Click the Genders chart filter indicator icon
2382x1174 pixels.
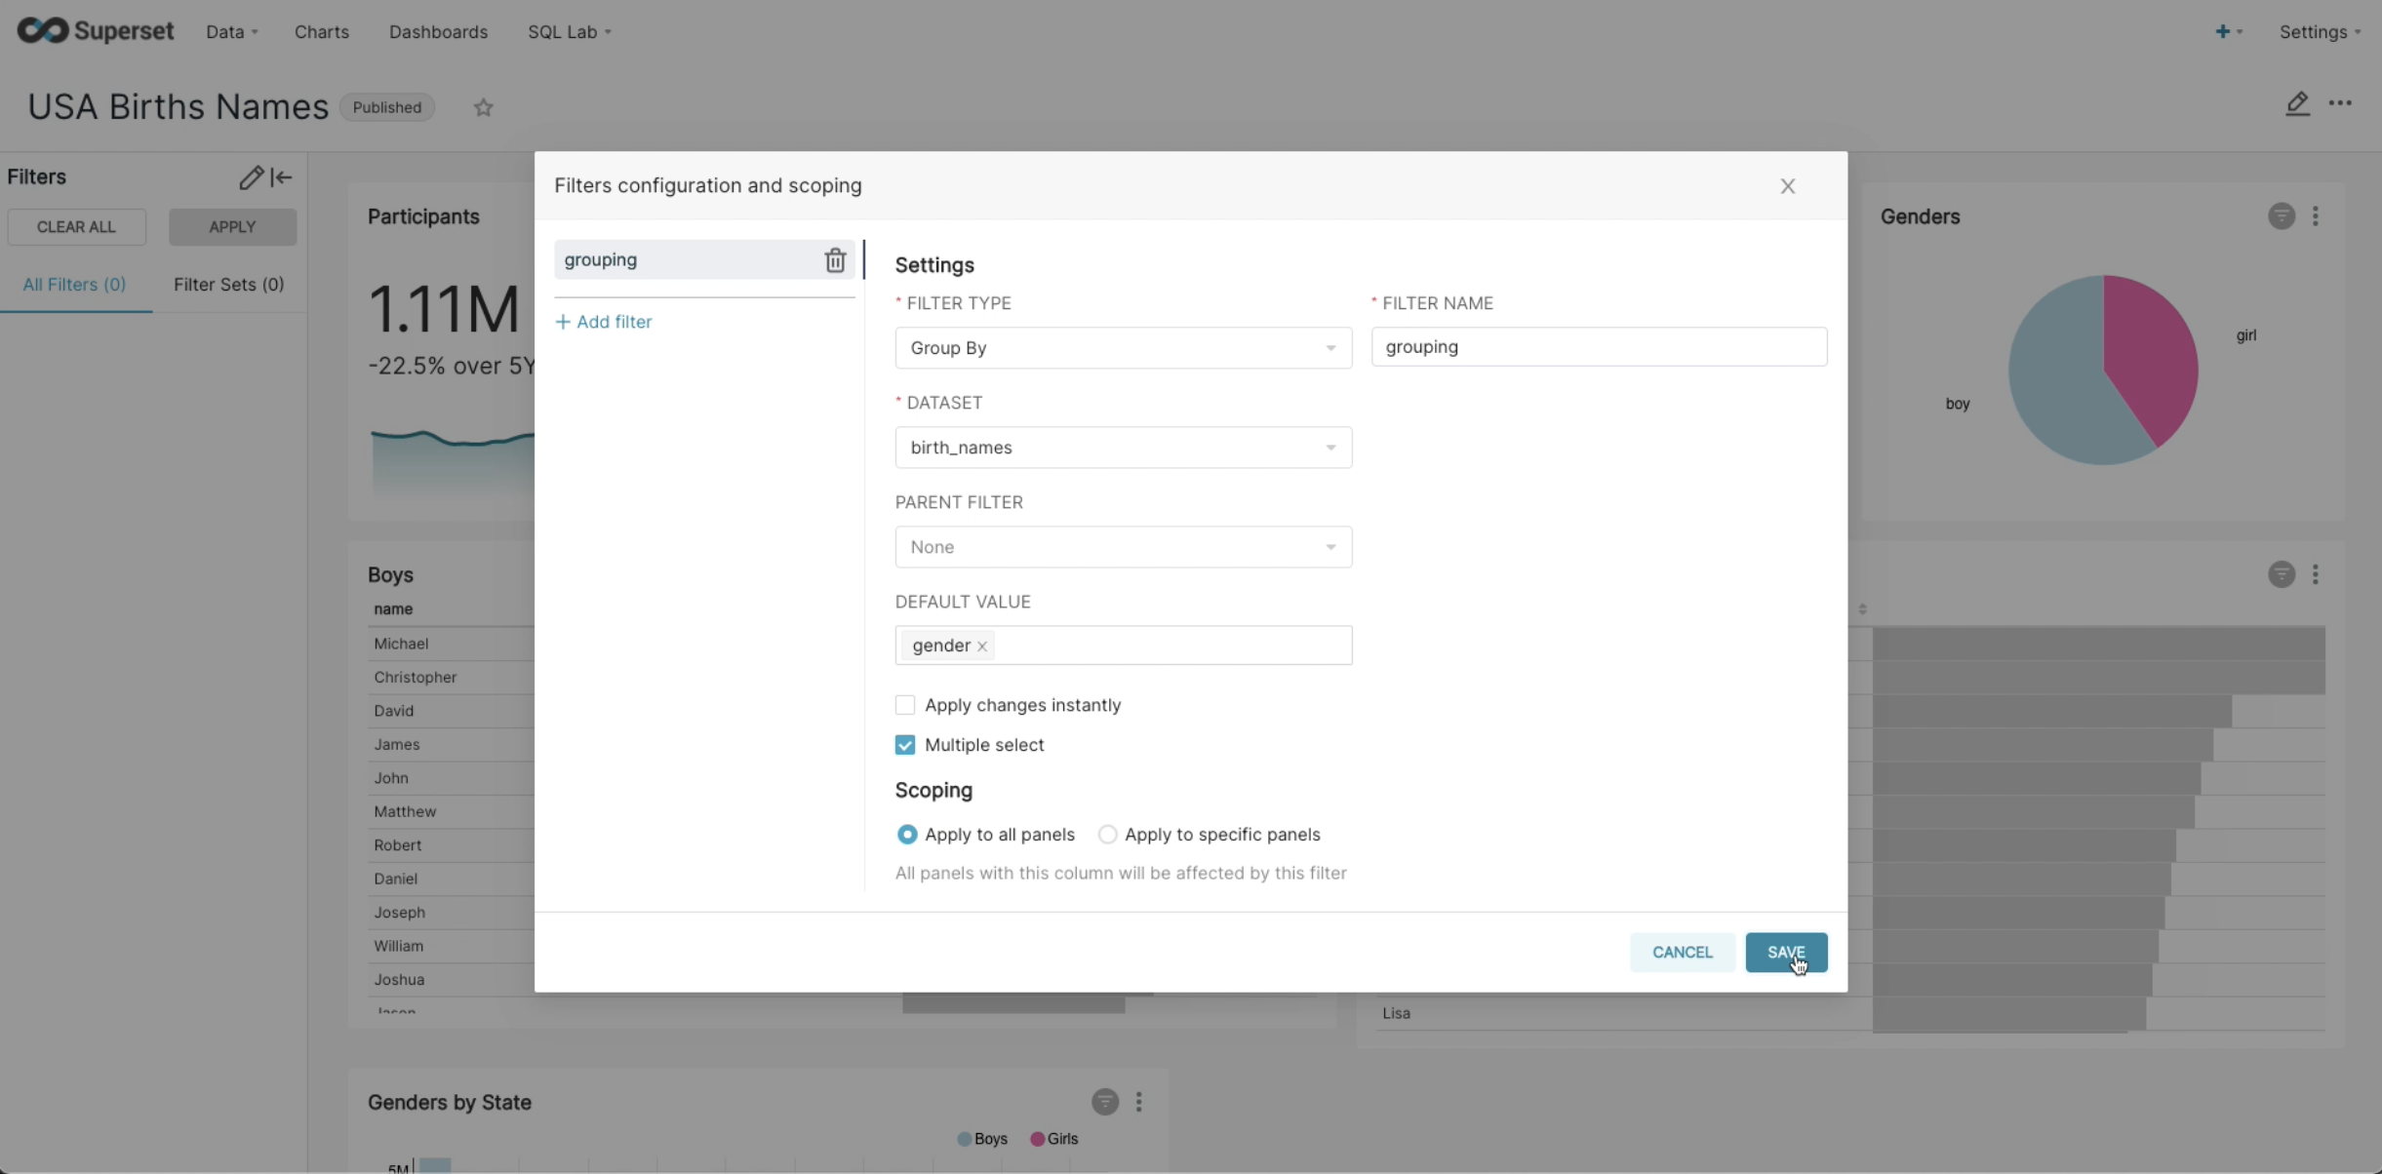coord(2281,216)
